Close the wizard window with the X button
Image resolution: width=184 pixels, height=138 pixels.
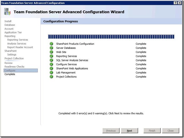pyautogui.click(x=179, y=3)
